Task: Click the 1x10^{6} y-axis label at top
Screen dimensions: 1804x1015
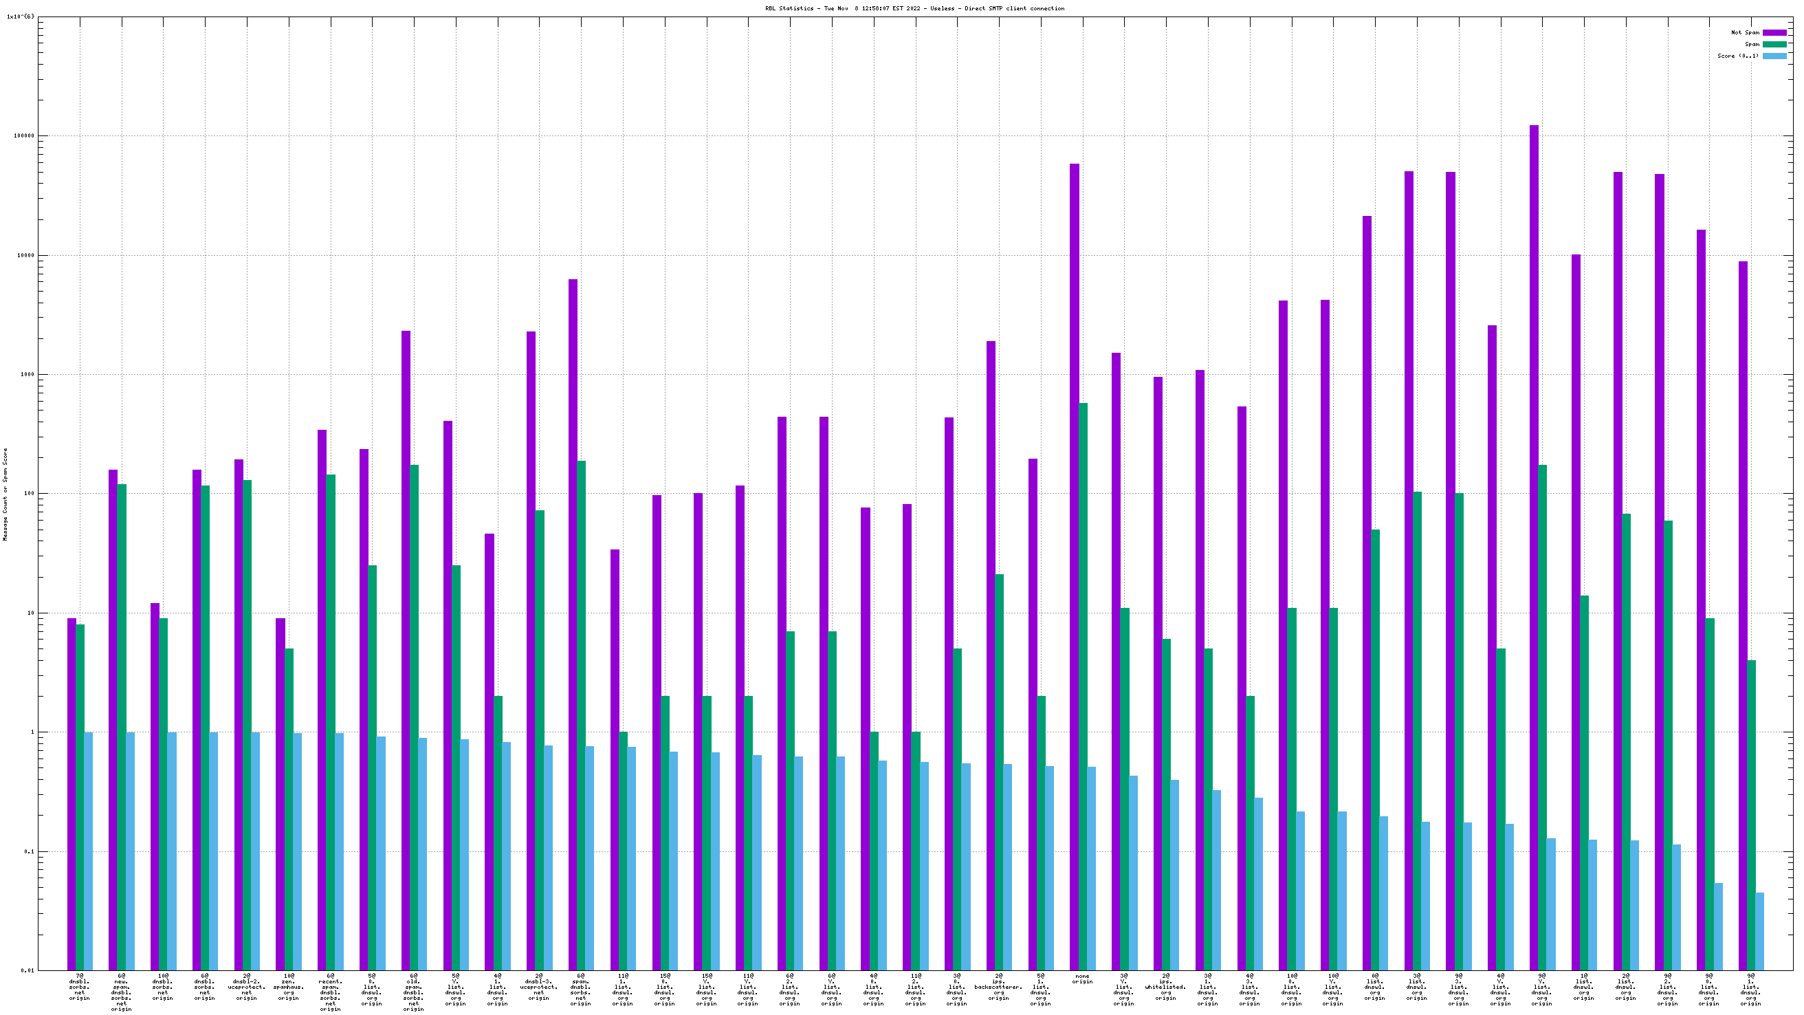Action: 20,16
